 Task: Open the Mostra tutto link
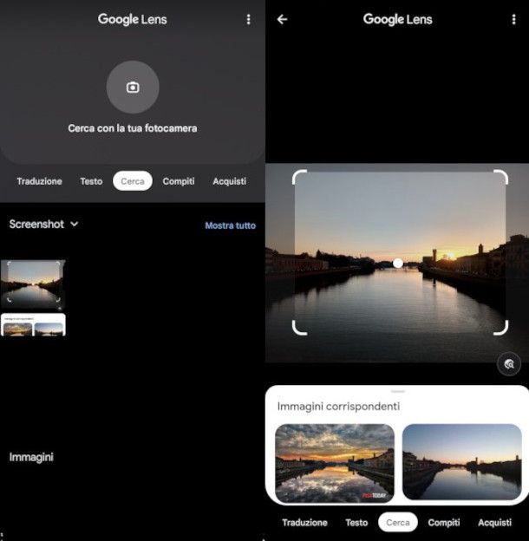tap(230, 225)
